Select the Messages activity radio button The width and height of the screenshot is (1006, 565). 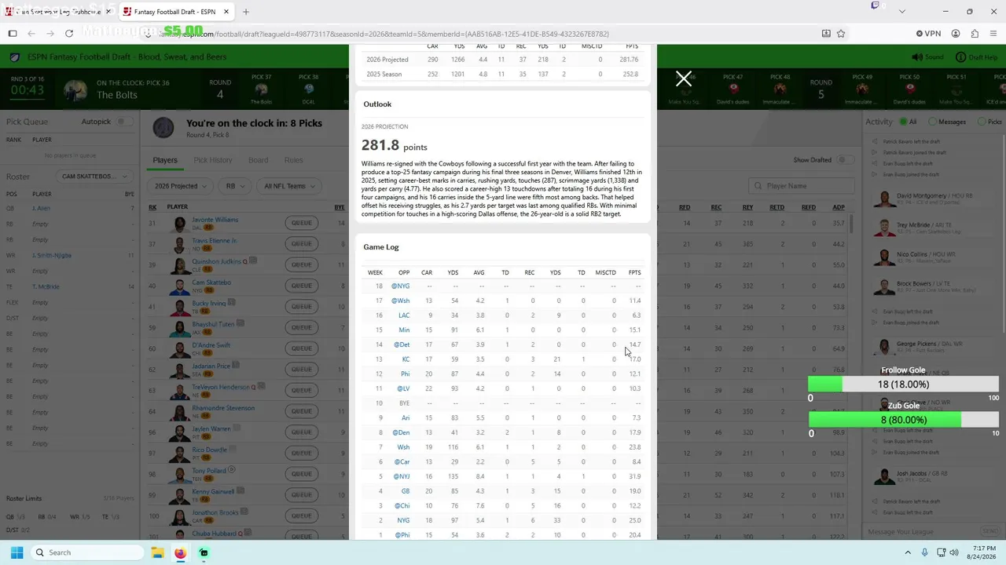(x=932, y=122)
